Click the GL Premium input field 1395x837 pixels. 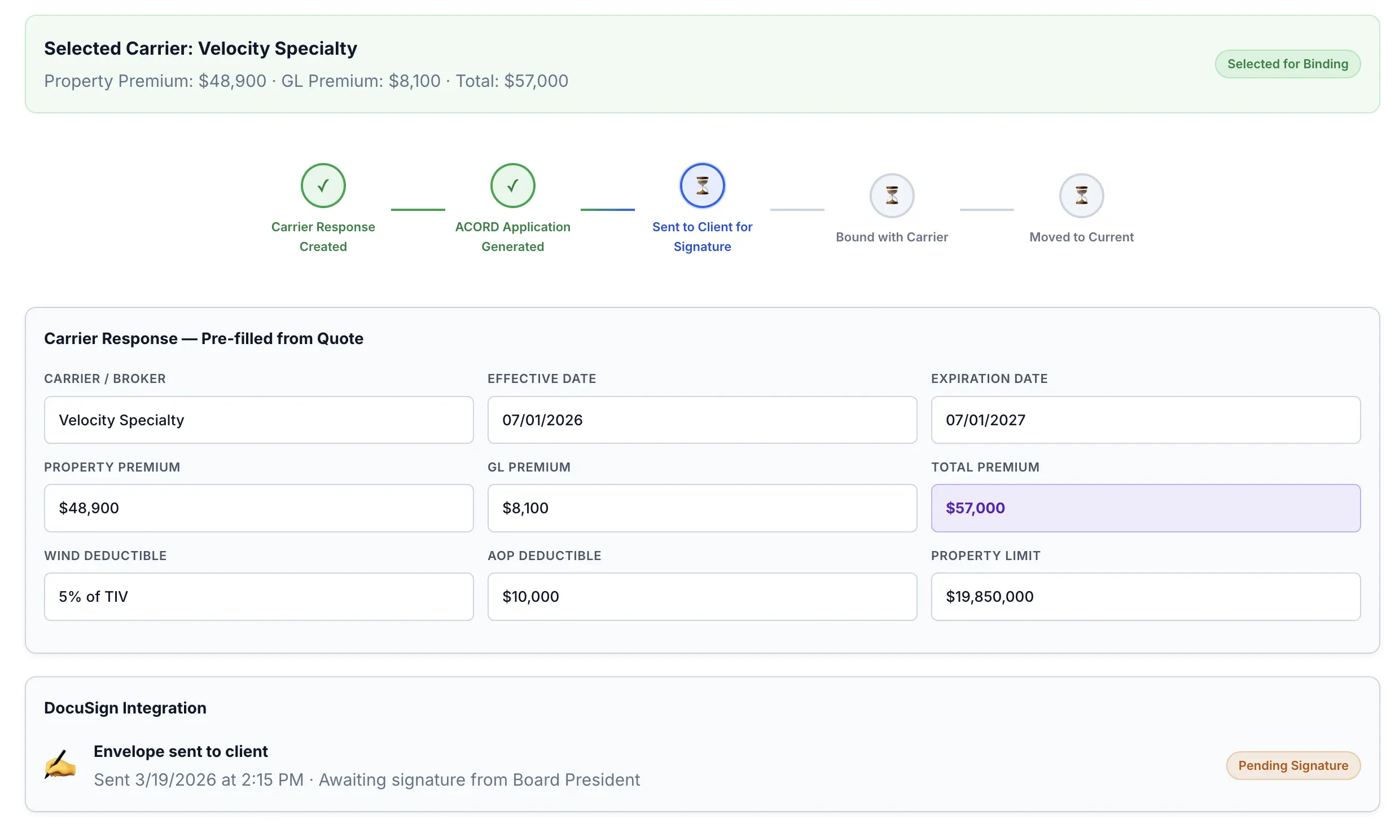point(702,508)
